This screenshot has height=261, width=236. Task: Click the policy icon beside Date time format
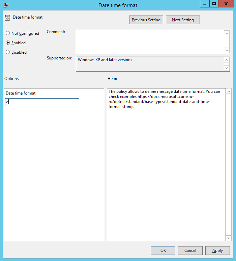tap(7, 18)
